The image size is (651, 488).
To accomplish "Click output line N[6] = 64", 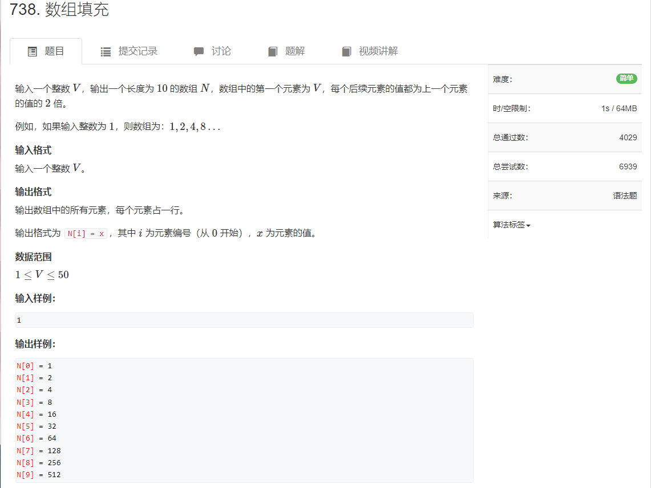I will pos(37,438).
